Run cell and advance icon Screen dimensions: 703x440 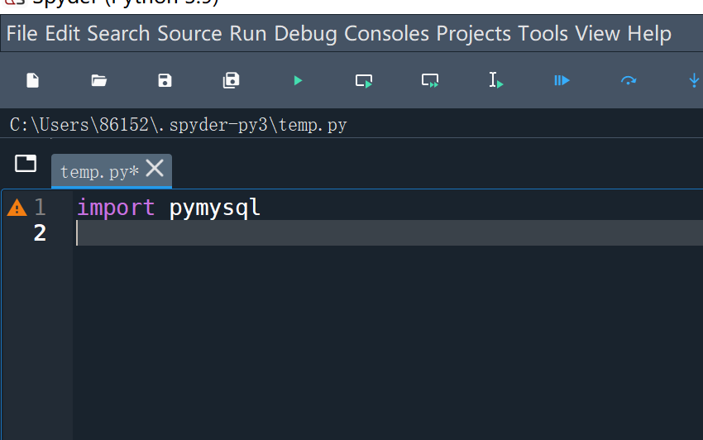[x=430, y=81]
